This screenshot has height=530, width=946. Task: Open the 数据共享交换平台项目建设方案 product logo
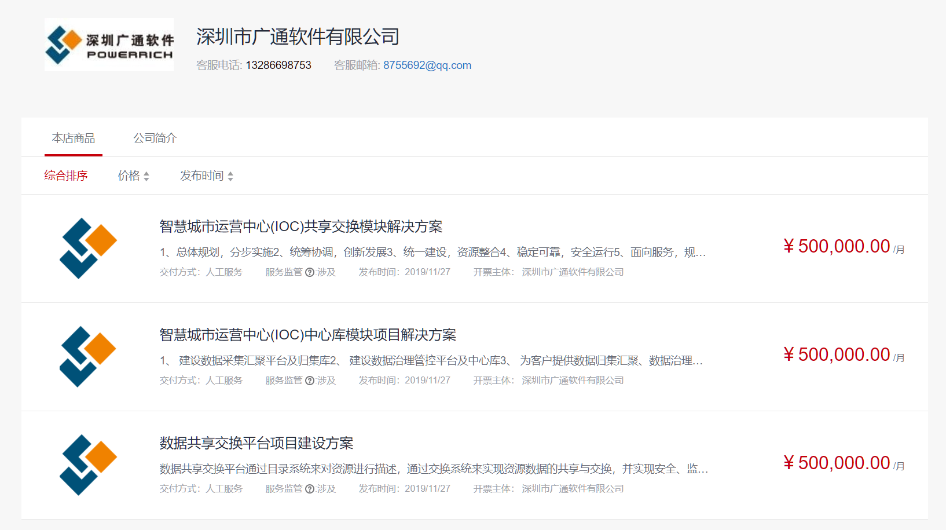coord(88,465)
